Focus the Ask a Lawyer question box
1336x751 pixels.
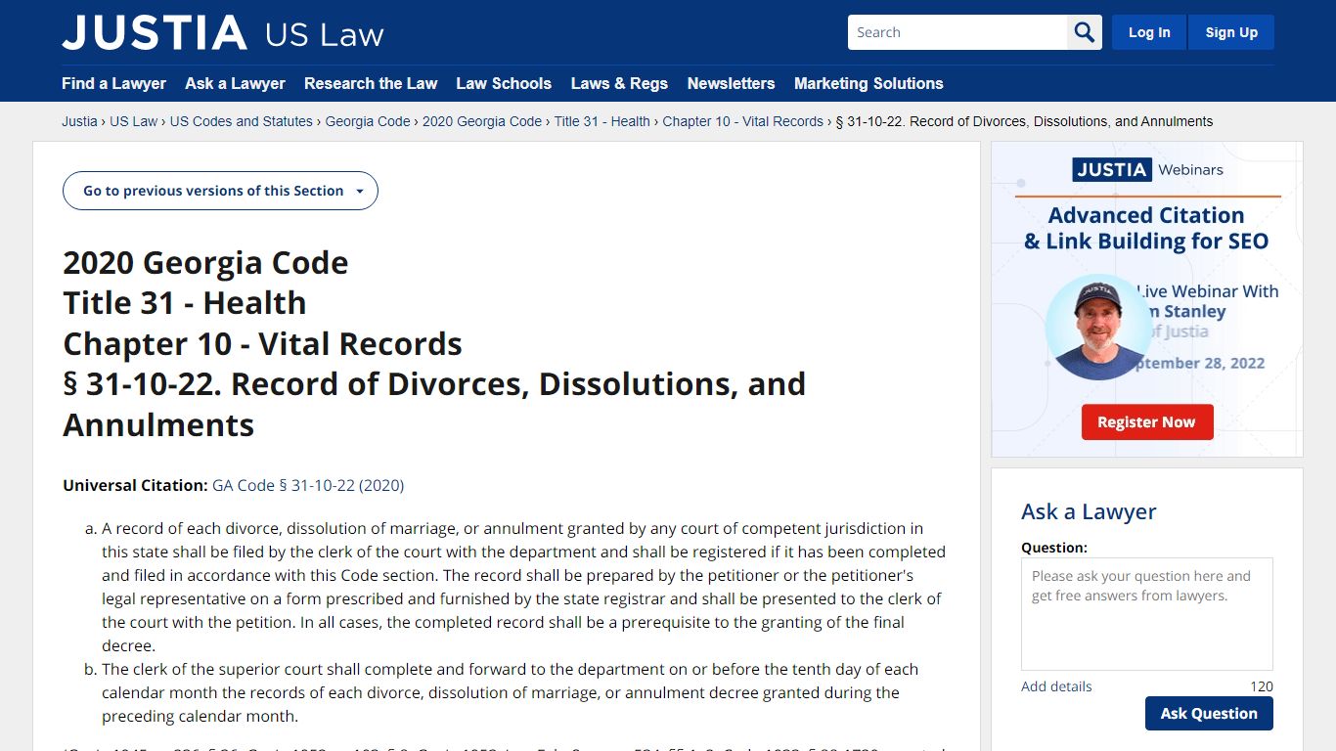click(x=1147, y=614)
